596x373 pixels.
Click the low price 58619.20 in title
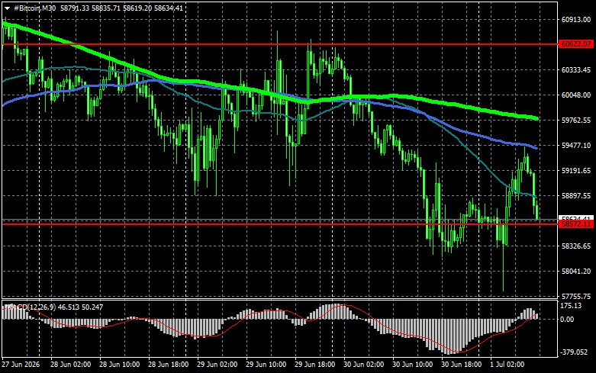pyautogui.click(x=137, y=8)
